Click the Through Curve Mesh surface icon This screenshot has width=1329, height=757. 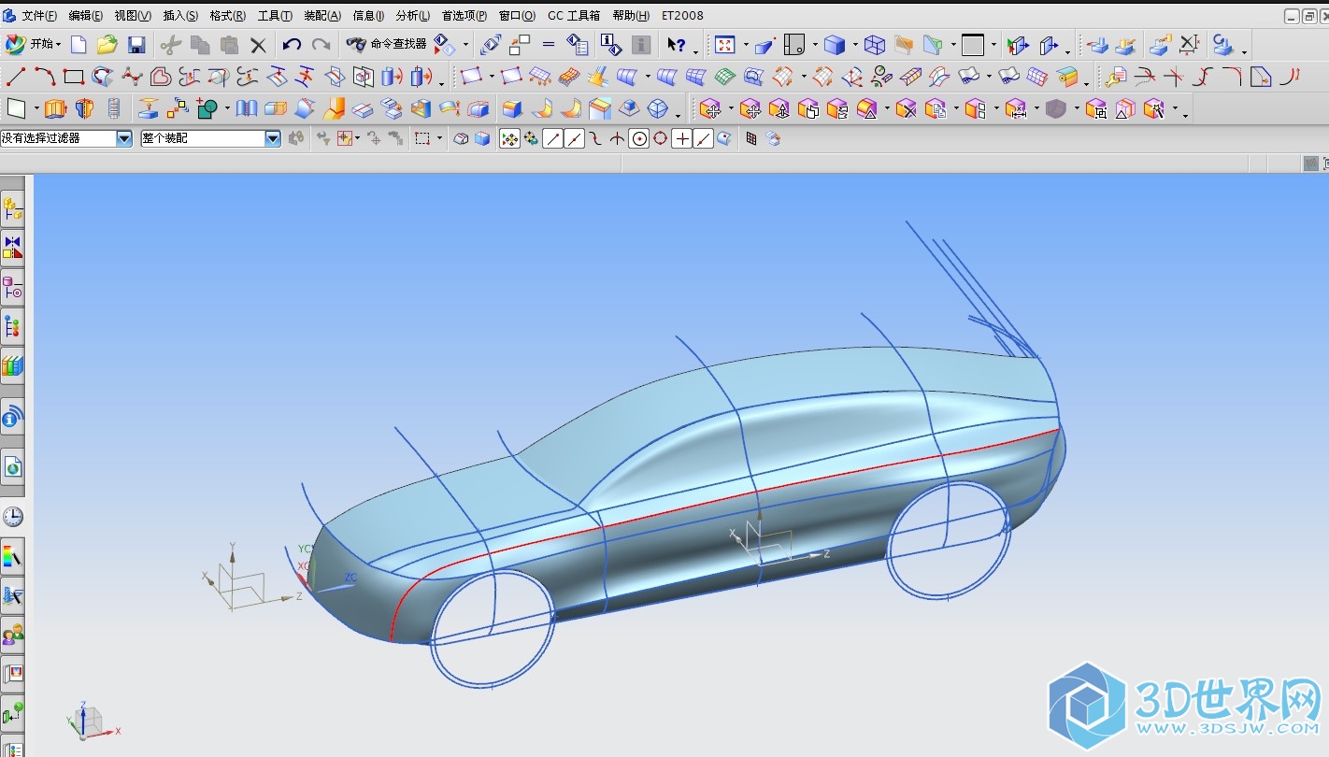click(695, 77)
